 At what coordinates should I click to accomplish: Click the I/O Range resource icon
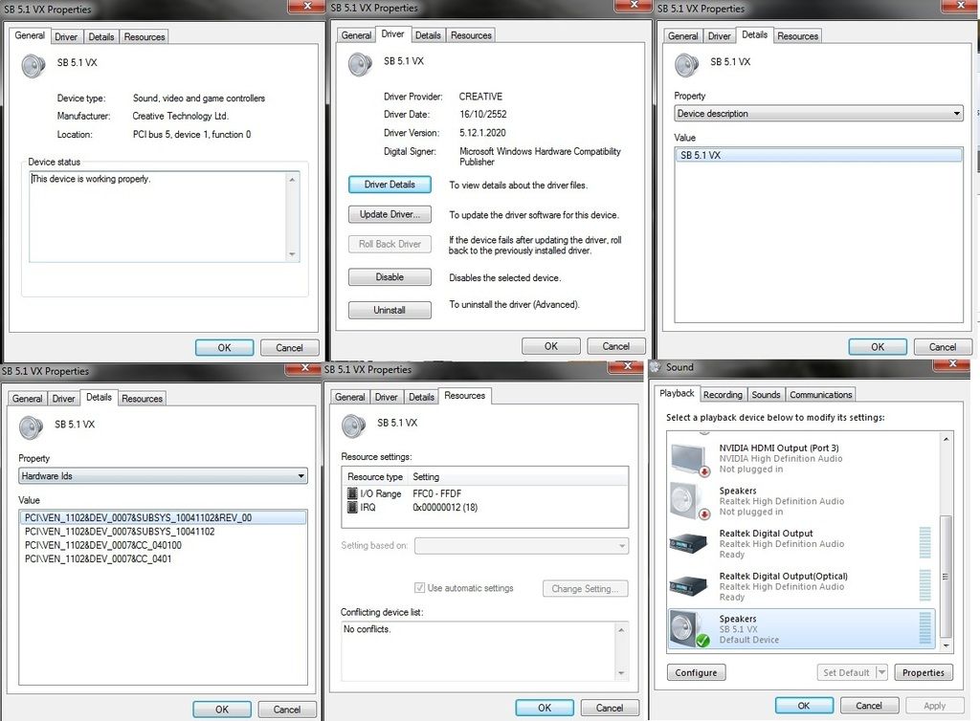tap(352, 493)
